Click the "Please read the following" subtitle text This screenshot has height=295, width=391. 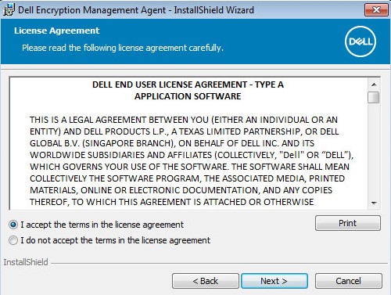click(x=123, y=48)
